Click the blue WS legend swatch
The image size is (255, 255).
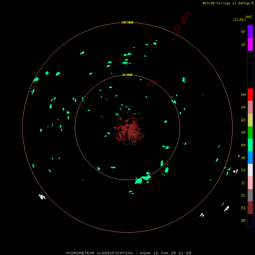tap(250, 158)
